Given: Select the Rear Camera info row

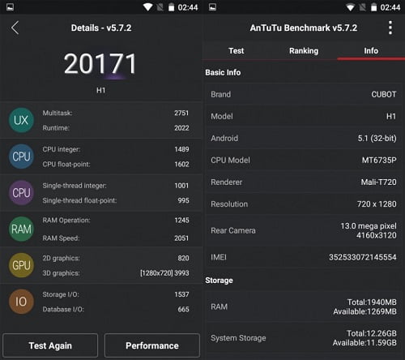Looking at the screenshot, I should (304, 230).
